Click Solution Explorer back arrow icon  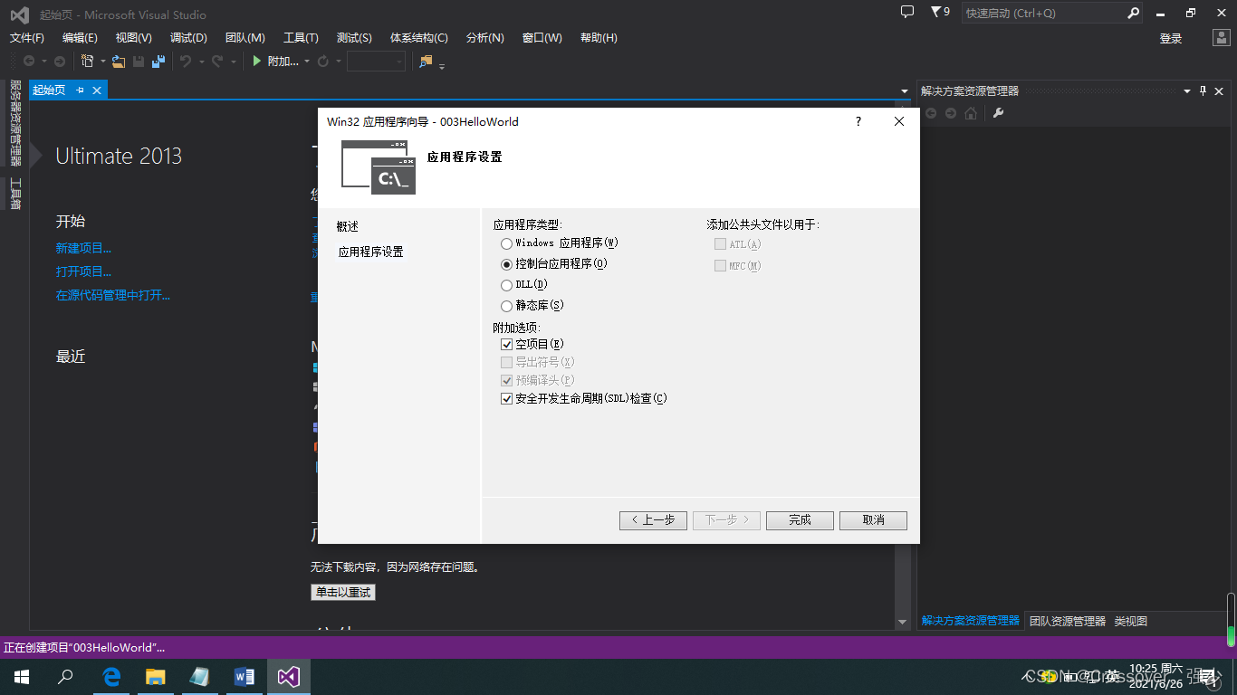[x=930, y=113]
